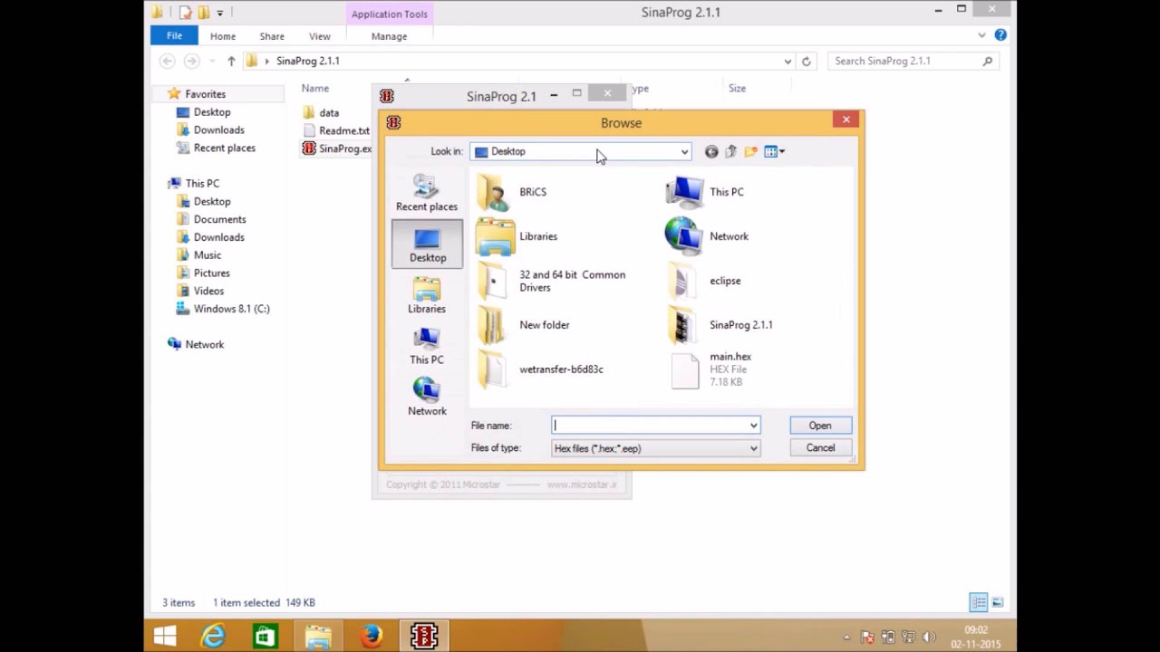Open Windows Start button
The image size is (1160, 652).
pyautogui.click(x=165, y=637)
